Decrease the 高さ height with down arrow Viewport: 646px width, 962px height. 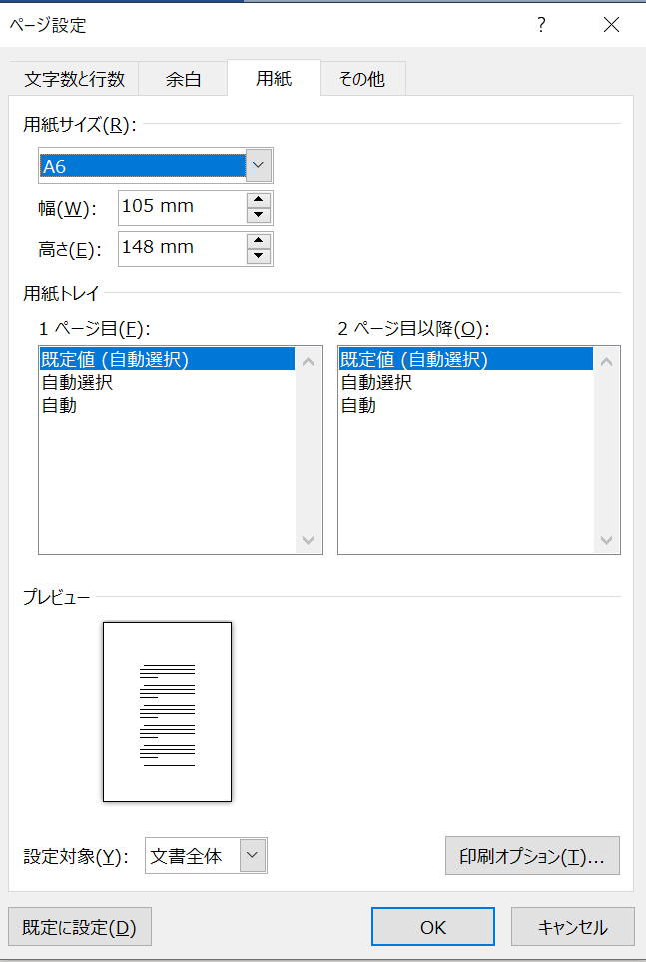click(259, 257)
